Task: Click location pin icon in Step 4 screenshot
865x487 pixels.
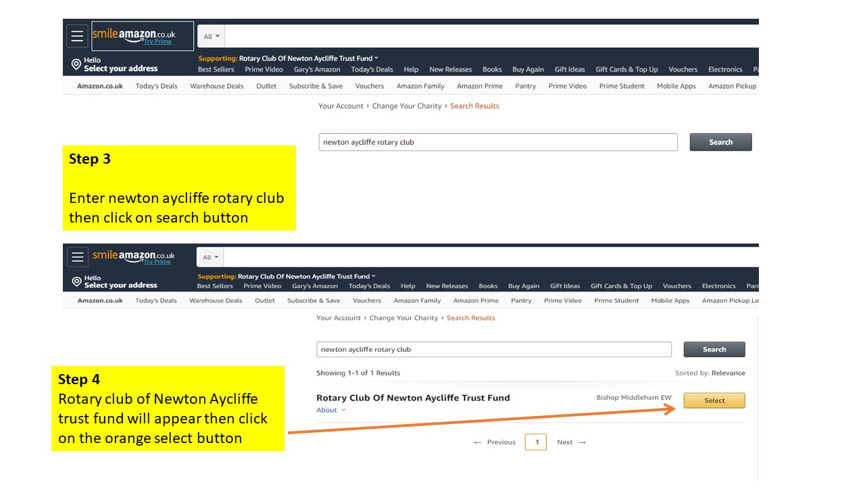Action: [x=76, y=281]
